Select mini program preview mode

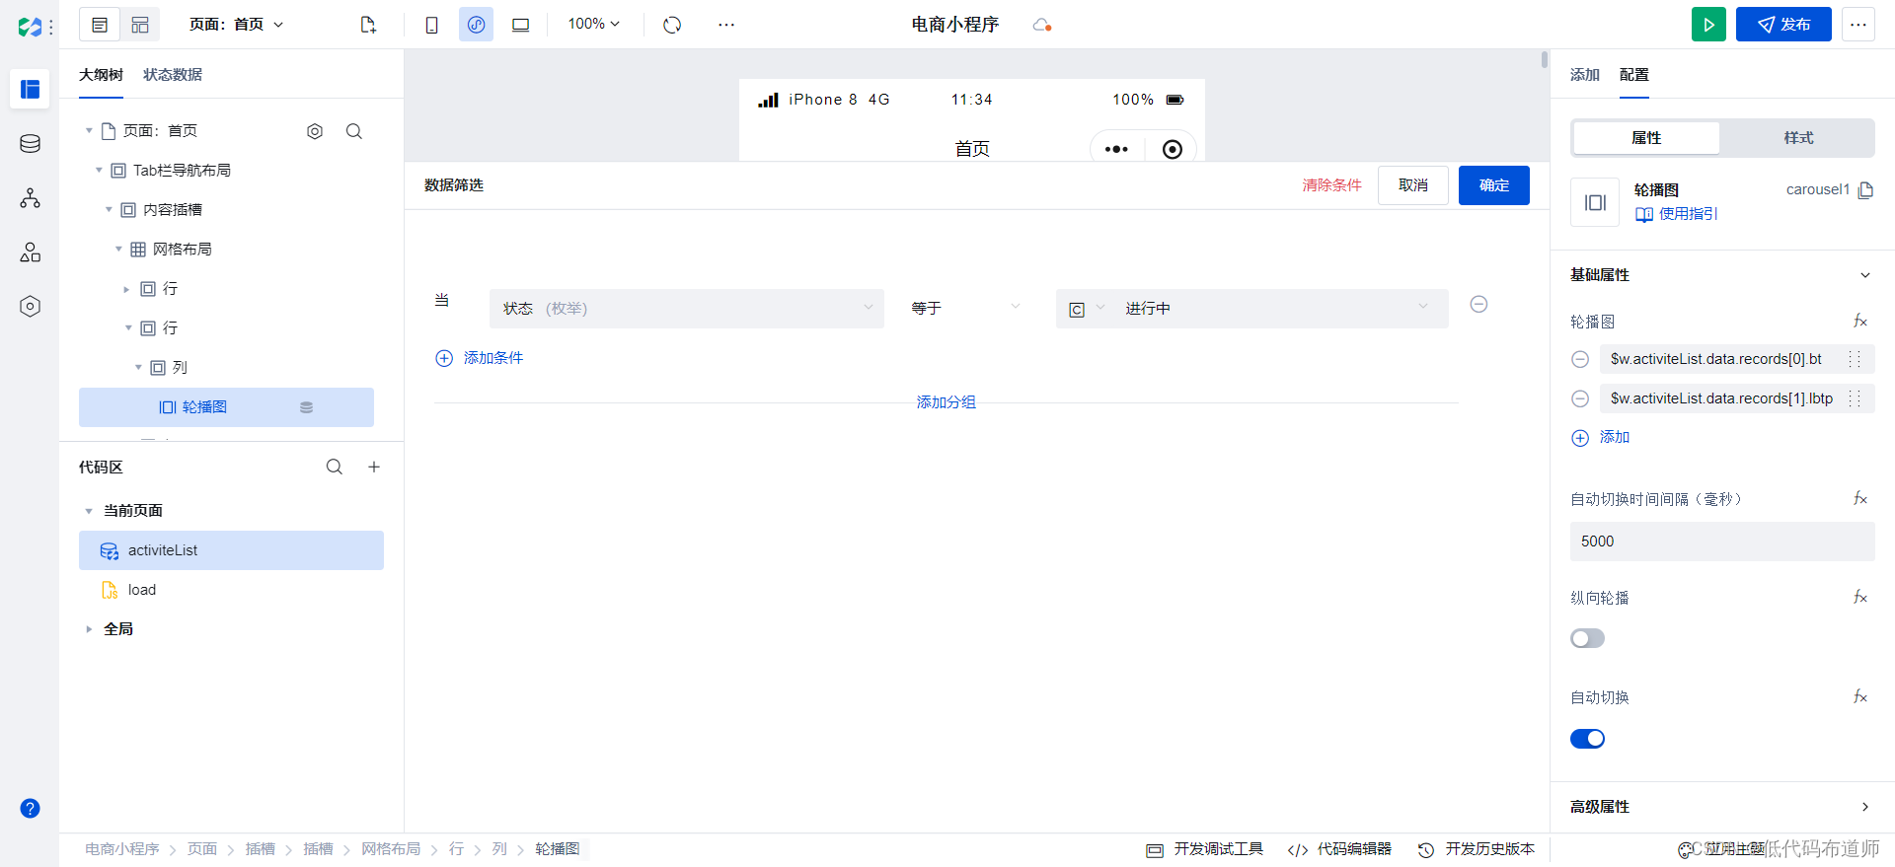476,25
